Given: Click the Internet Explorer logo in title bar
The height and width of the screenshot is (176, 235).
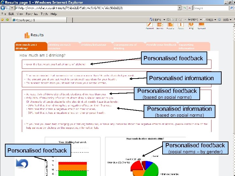Looking at the screenshot, I should click(2, 2).
